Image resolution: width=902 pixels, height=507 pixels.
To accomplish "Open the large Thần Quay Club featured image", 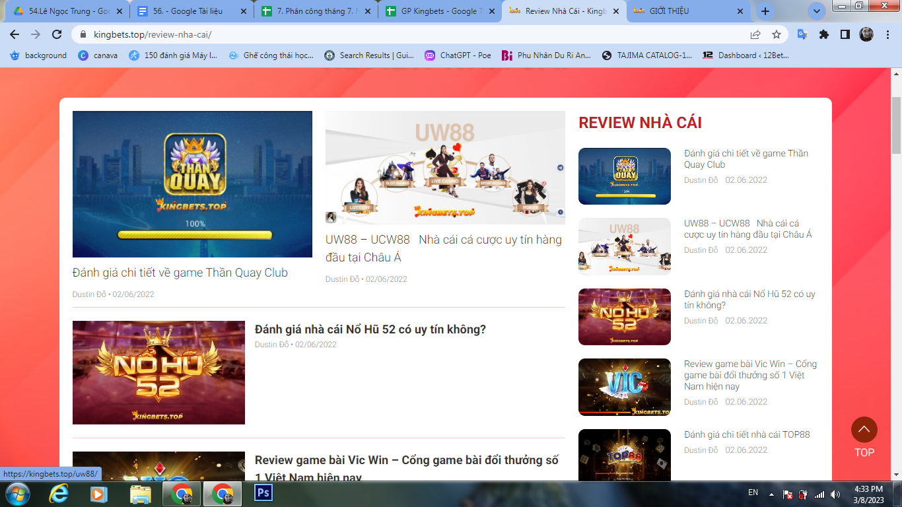I will pos(192,184).
